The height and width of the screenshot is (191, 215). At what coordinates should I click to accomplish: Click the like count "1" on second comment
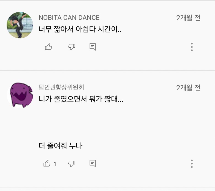click(55, 164)
